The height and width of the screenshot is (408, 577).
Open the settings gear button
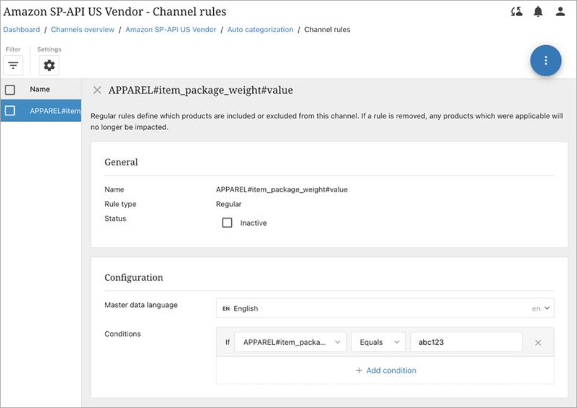coord(49,65)
